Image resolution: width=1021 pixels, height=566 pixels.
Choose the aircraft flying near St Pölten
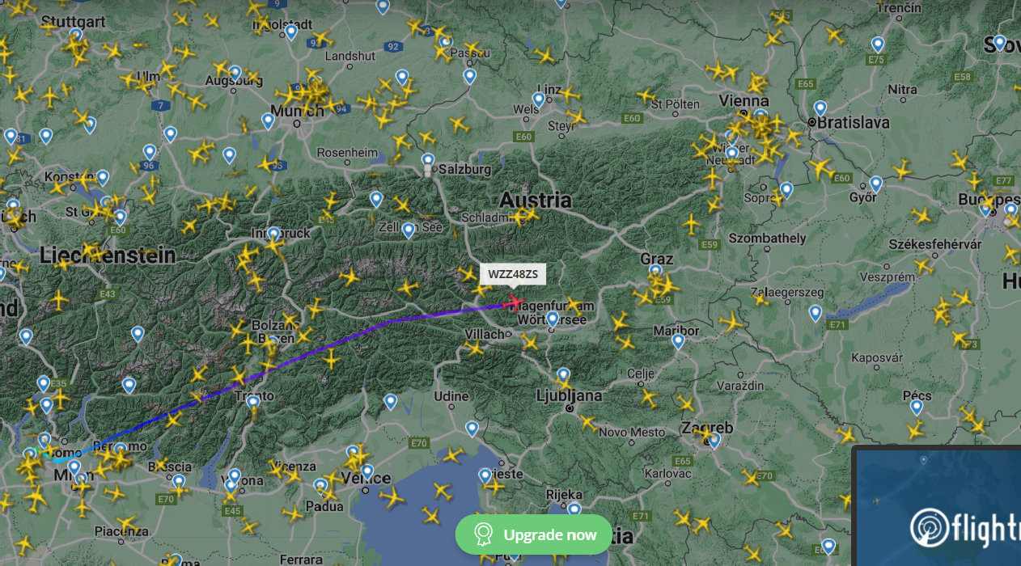pyautogui.click(x=646, y=96)
